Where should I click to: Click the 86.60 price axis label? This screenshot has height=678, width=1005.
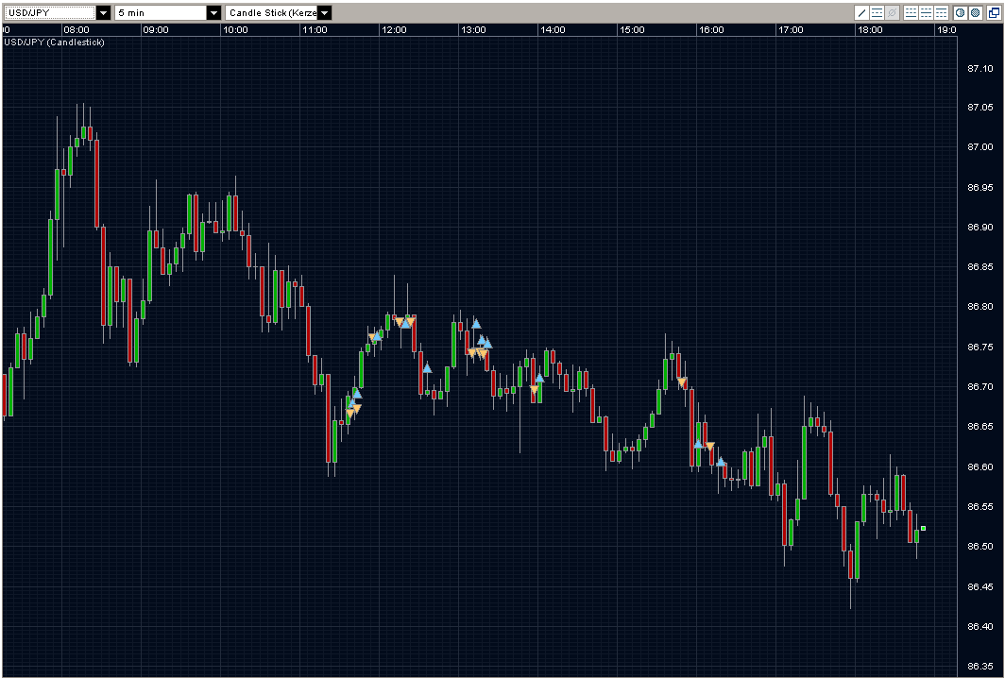pyautogui.click(x=980, y=466)
